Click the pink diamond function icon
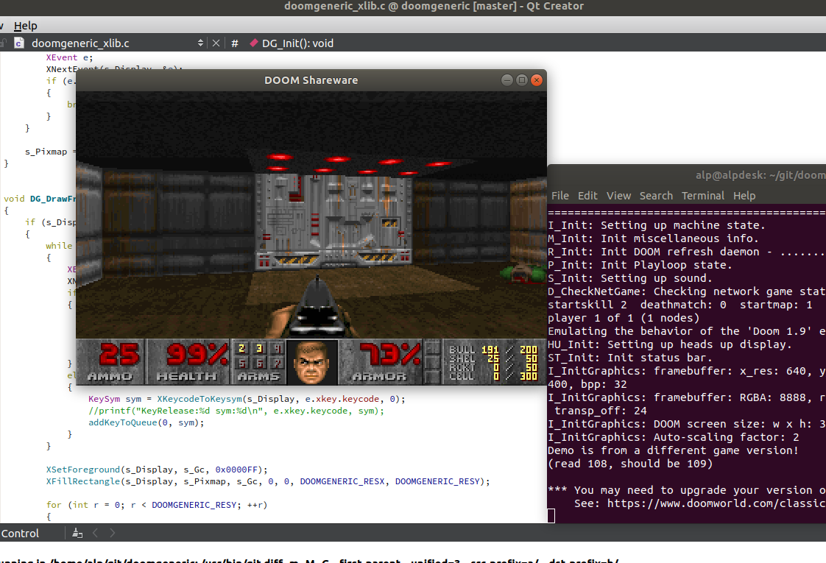The height and width of the screenshot is (563, 826). pyautogui.click(x=254, y=43)
